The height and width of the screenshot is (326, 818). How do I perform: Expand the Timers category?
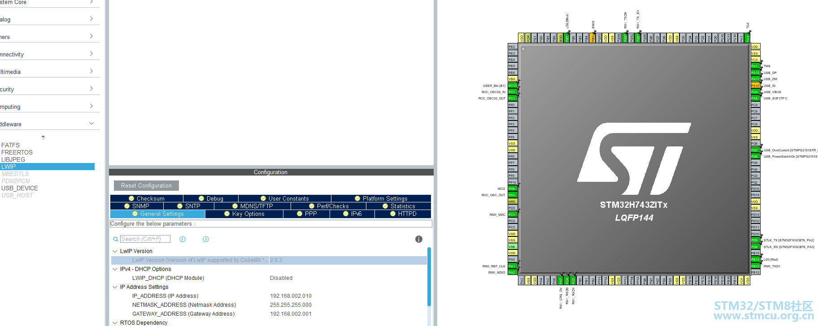(x=91, y=36)
